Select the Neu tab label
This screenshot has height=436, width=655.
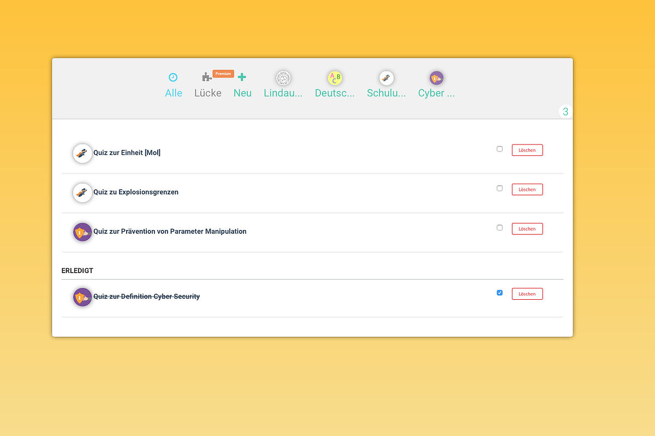pyautogui.click(x=242, y=93)
